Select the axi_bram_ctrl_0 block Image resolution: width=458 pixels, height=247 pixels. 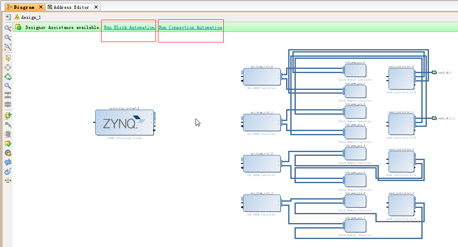pos(262,77)
